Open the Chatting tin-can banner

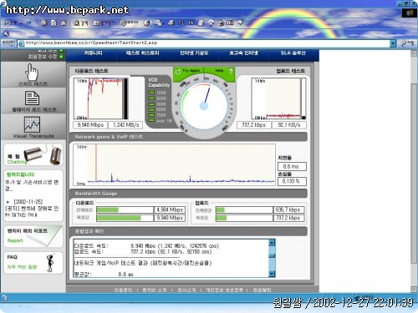pyautogui.click(x=33, y=154)
